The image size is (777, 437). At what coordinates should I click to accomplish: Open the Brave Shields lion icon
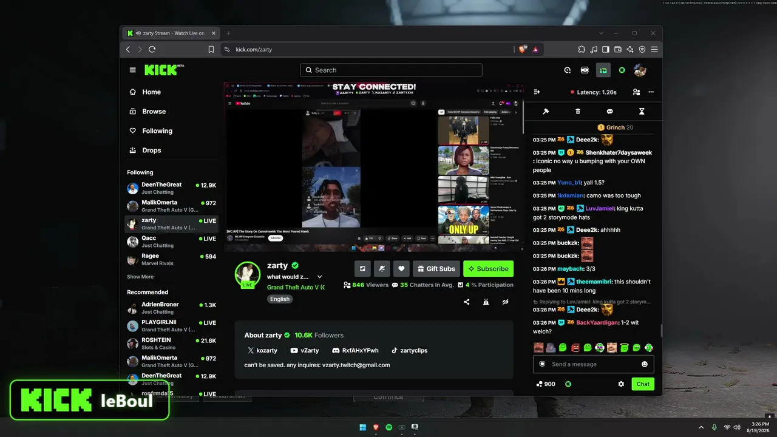pos(522,49)
